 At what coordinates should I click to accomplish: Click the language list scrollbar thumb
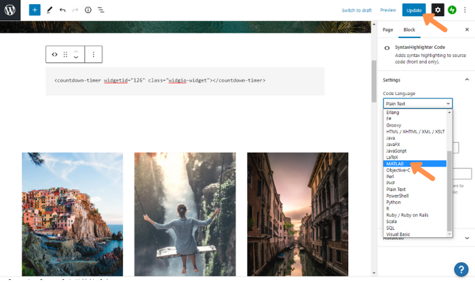click(449, 190)
